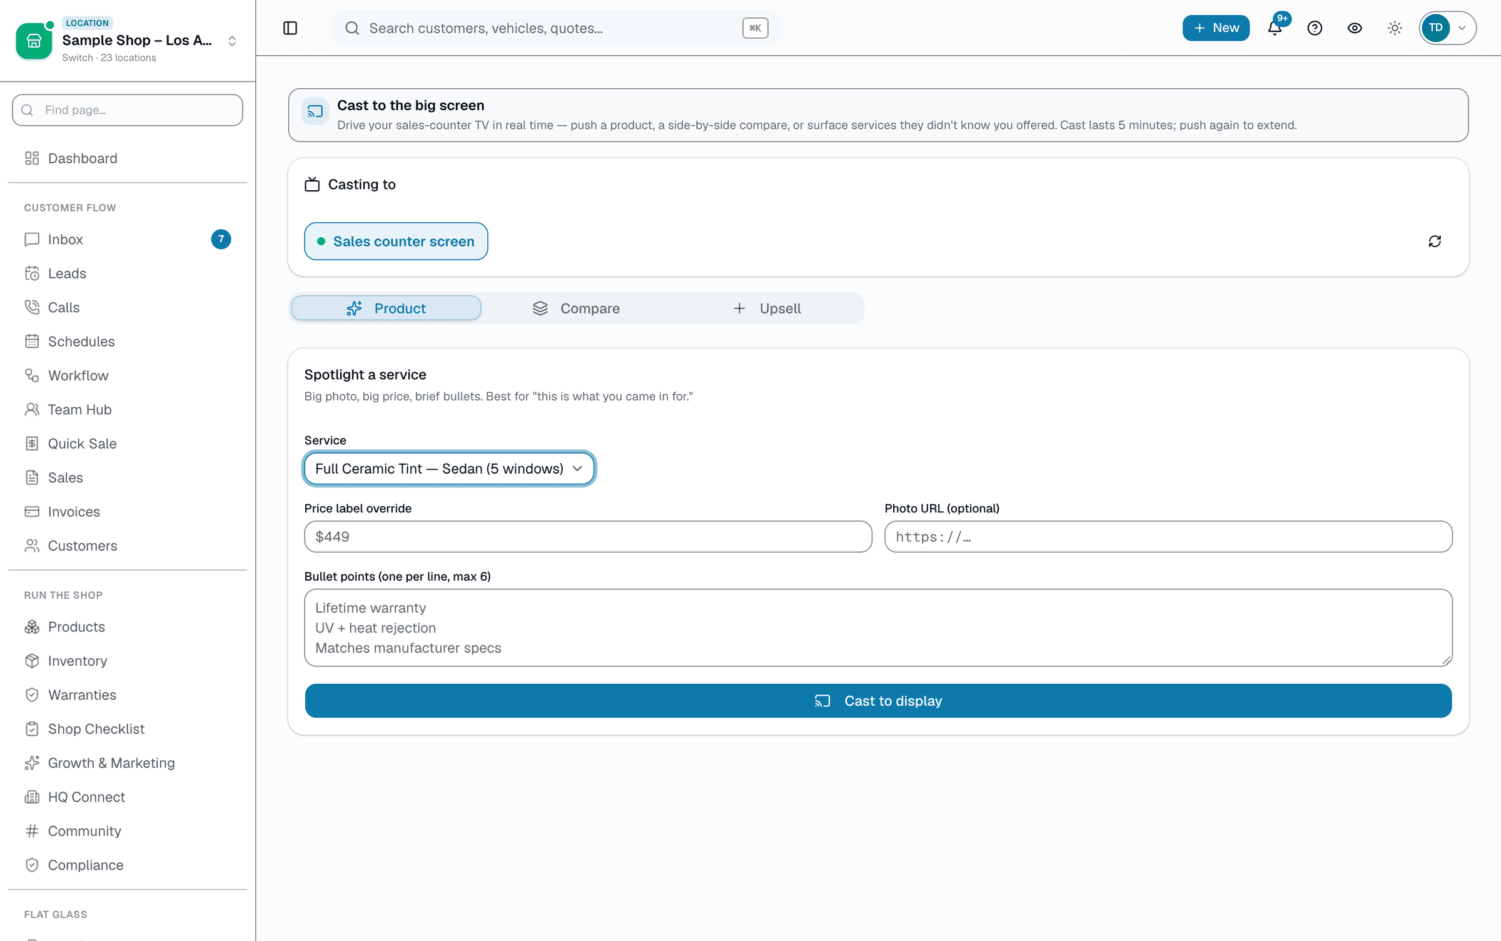Image resolution: width=1501 pixels, height=941 pixels.
Task: Open Dashboard in the sidebar
Action: (x=128, y=158)
